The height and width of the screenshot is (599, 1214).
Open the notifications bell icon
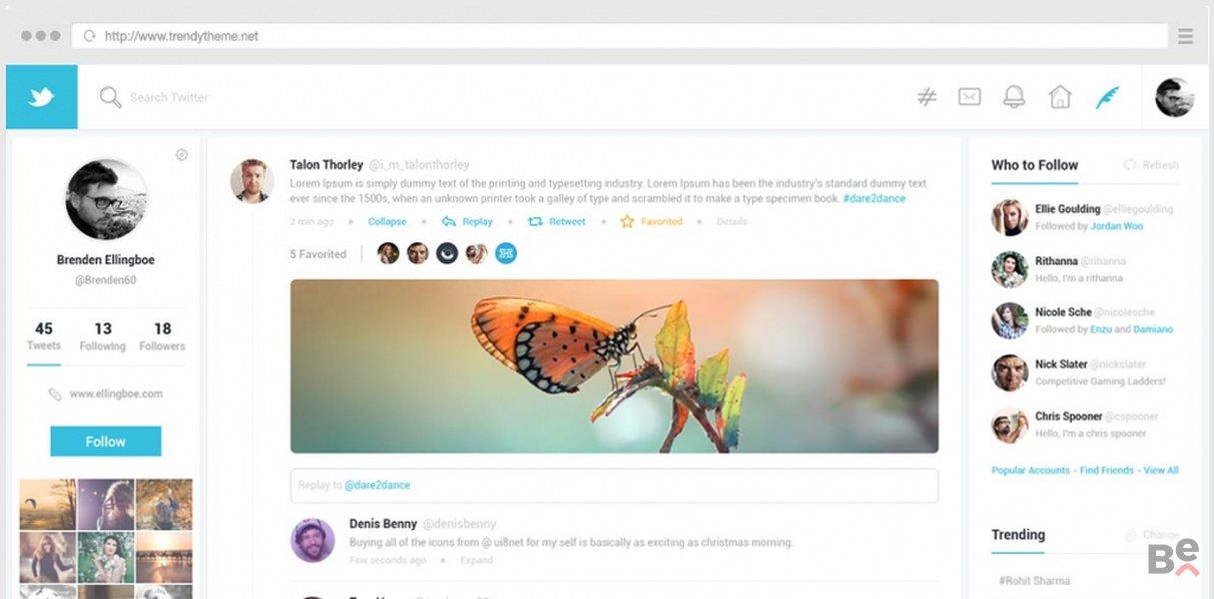tap(1014, 97)
